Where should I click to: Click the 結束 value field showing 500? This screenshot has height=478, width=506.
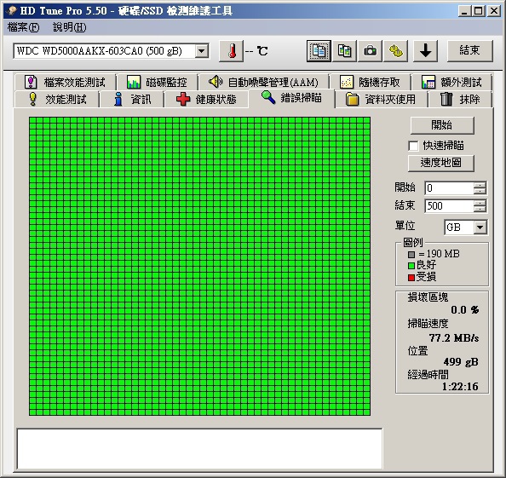coord(450,206)
